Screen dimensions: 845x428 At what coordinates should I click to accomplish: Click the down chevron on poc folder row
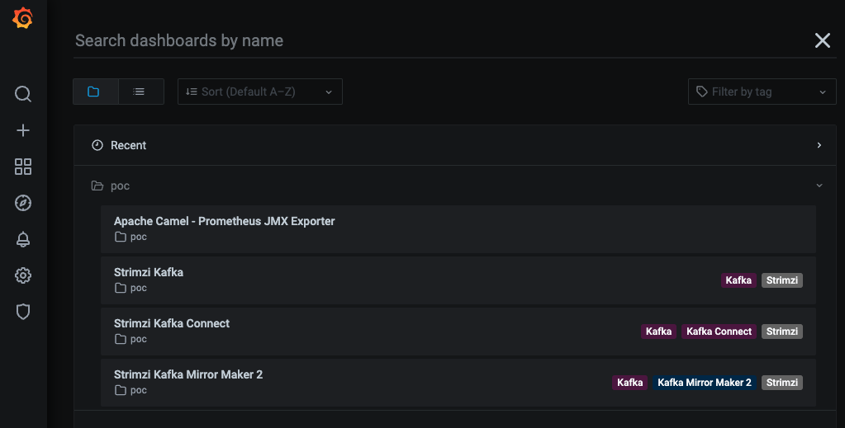point(819,186)
